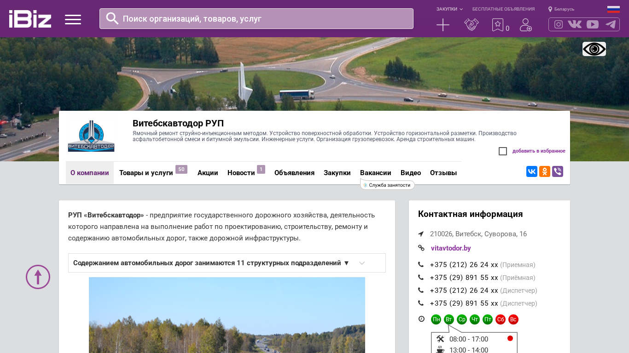Screen dimensions: 629x353
Task: Open the Отзывы tab
Action: point(443,173)
